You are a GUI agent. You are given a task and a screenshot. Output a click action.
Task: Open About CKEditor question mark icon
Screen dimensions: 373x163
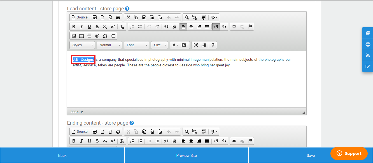coord(213,45)
